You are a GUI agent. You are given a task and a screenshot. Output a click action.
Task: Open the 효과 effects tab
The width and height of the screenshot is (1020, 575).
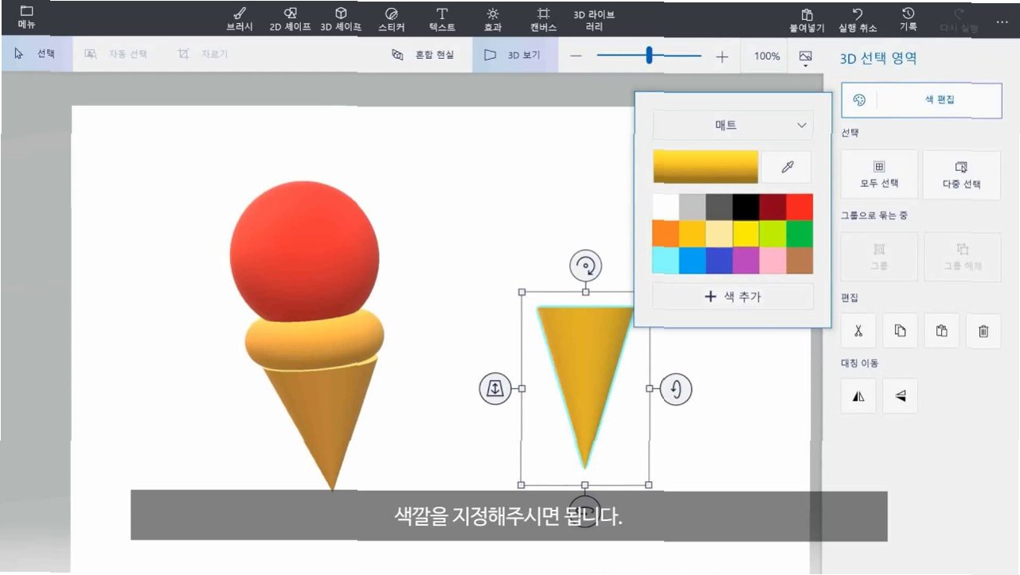pos(493,20)
